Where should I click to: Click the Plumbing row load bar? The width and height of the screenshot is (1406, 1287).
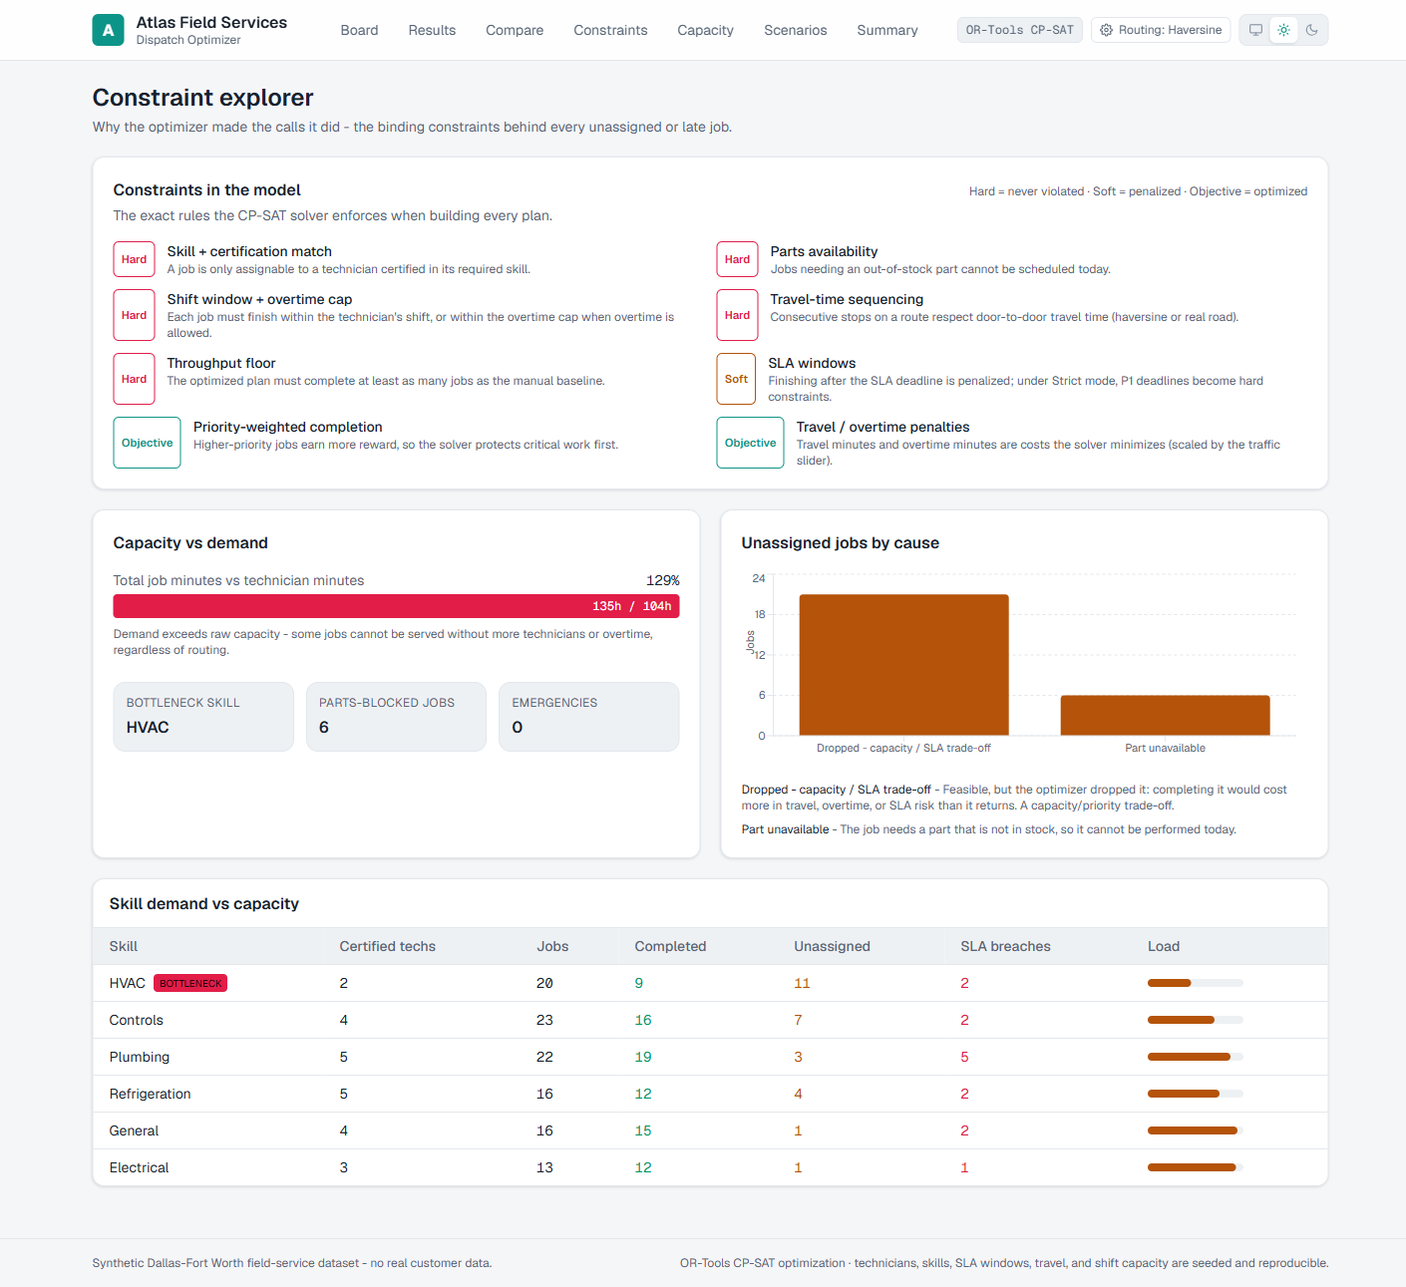1195,1057
